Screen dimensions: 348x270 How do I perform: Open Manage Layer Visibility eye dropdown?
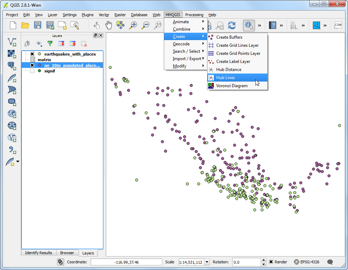click(39, 44)
